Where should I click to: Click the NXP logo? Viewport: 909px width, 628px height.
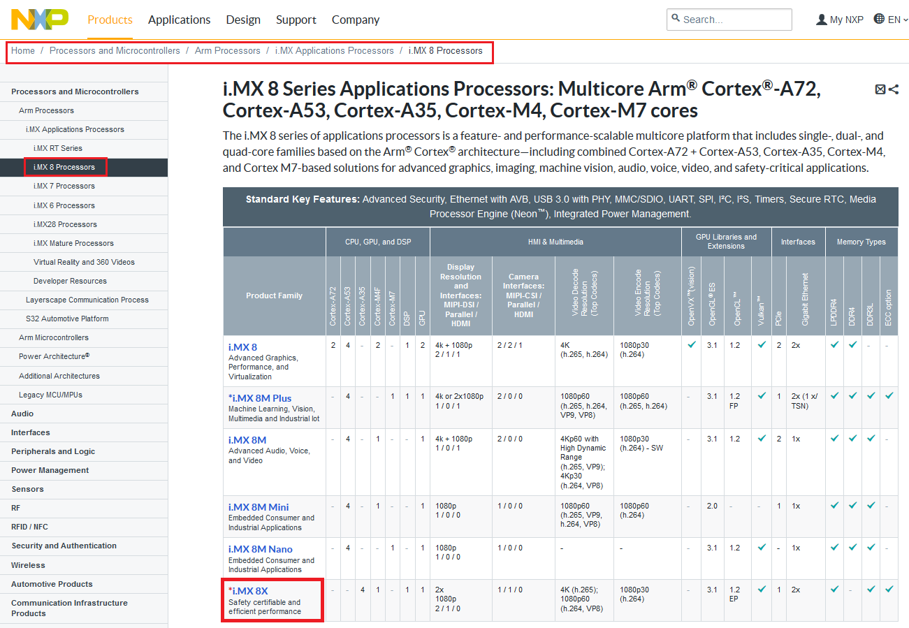coord(40,20)
